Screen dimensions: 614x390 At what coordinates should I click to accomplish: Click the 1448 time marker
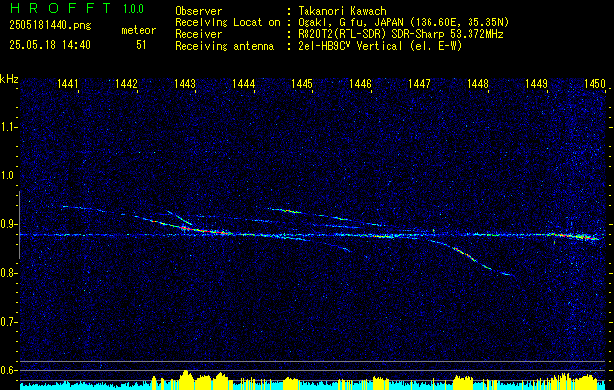tap(477, 83)
